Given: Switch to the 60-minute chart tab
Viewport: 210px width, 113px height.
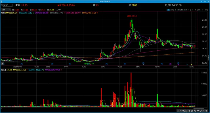Looking at the screenshot, I should click(x=206, y=10).
